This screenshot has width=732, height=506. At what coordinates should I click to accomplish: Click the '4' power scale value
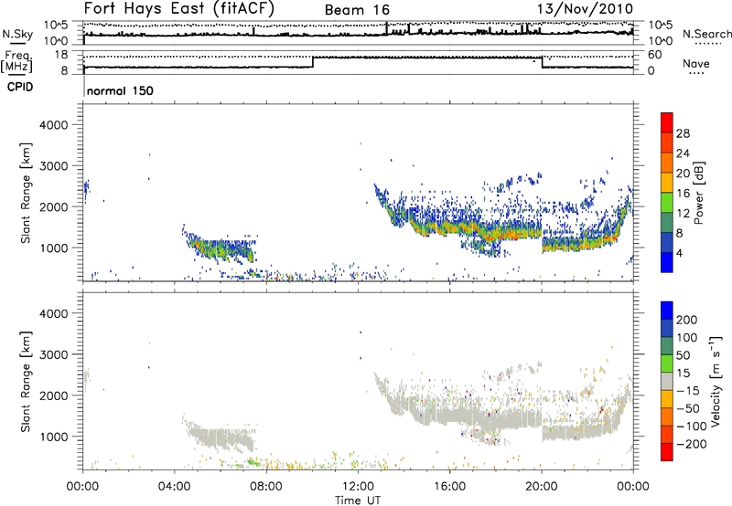coord(679,253)
